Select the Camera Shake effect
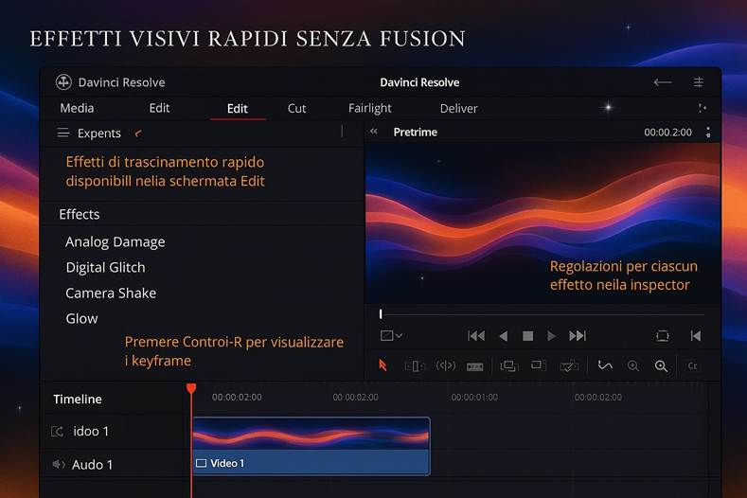 point(111,293)
